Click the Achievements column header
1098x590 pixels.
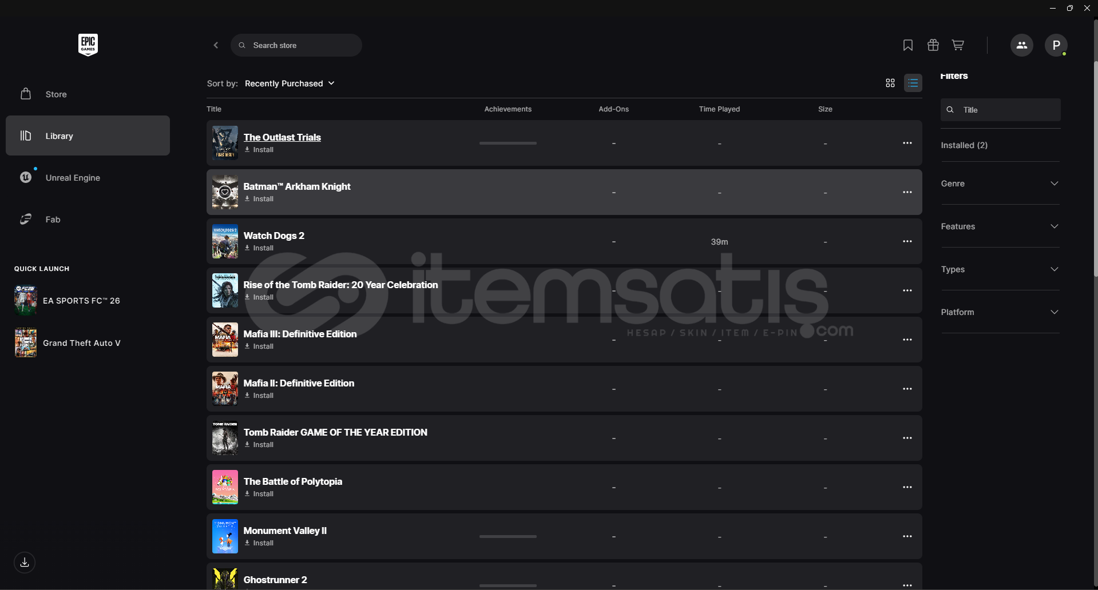click(508, 109)
